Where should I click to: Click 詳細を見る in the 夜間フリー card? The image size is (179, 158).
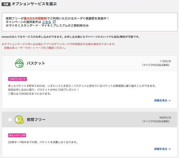coord(161,149)
